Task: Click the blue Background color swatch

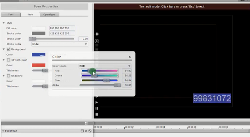Action: point(39,55)
